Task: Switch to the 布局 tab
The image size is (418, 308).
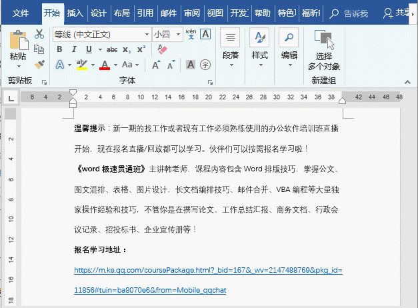Action: [122, 13]
